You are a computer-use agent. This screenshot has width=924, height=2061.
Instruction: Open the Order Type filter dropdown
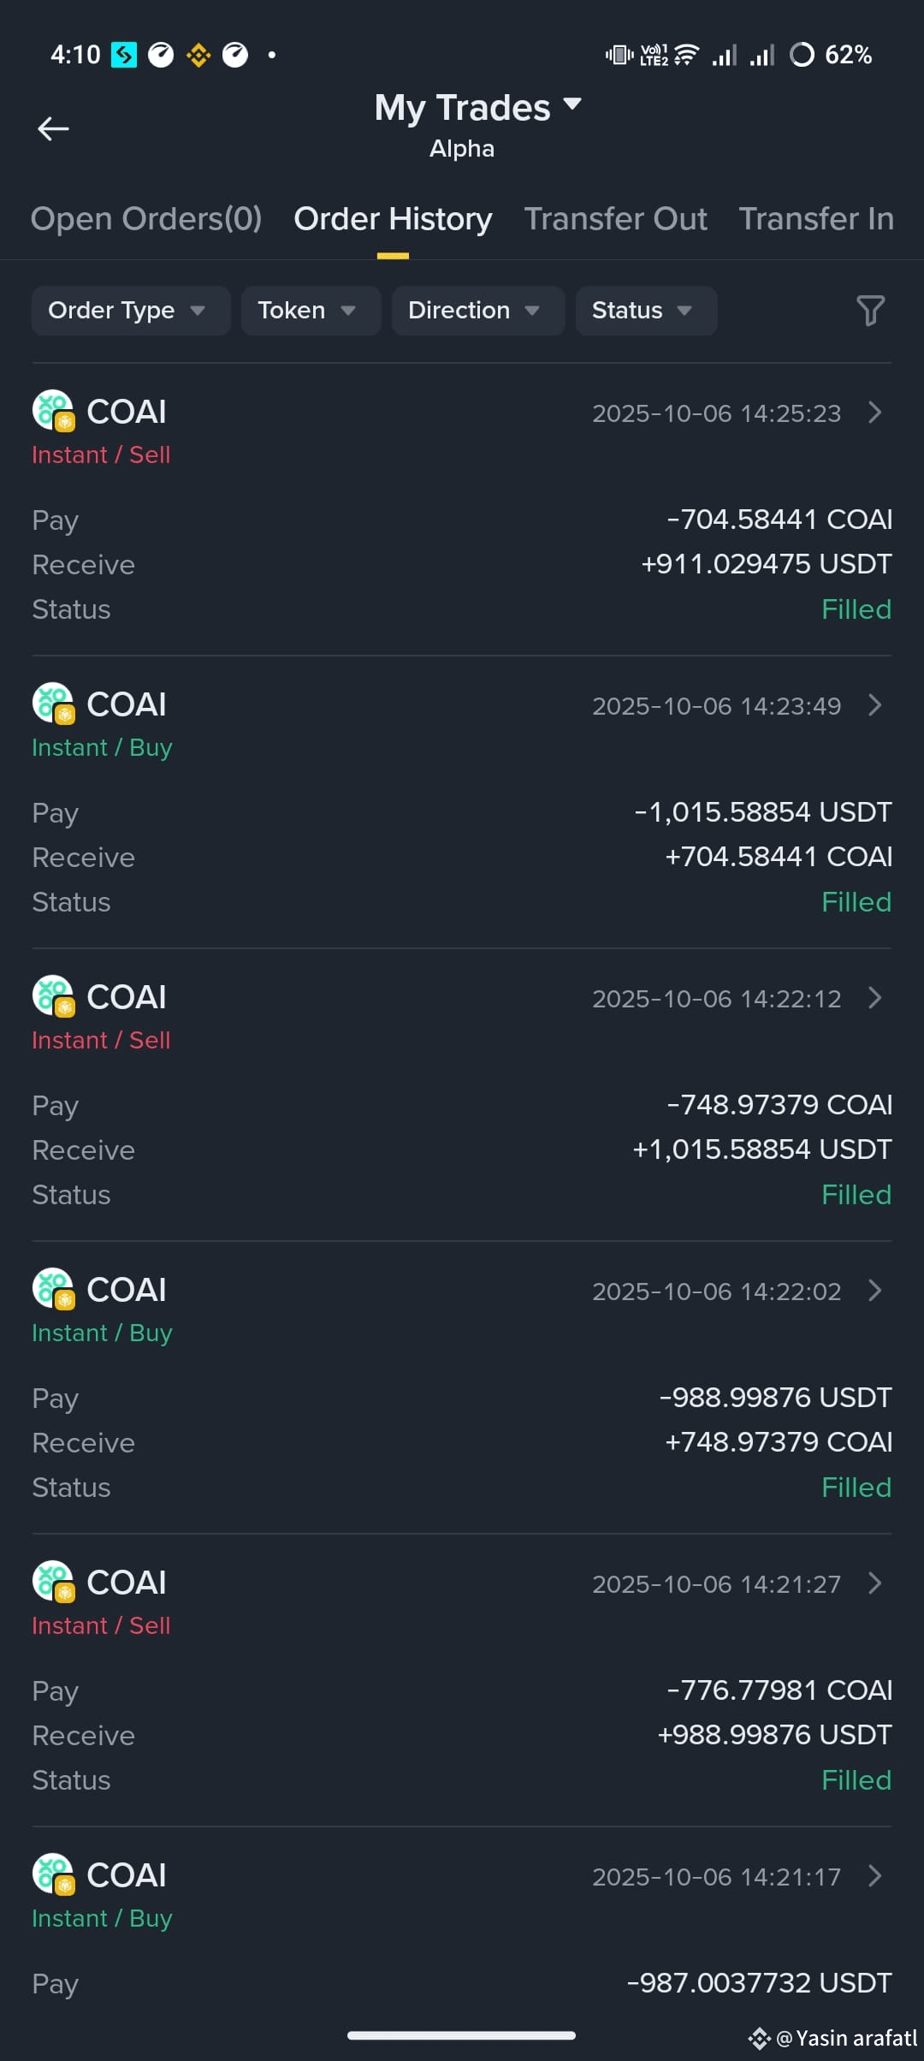coord(131,310)
